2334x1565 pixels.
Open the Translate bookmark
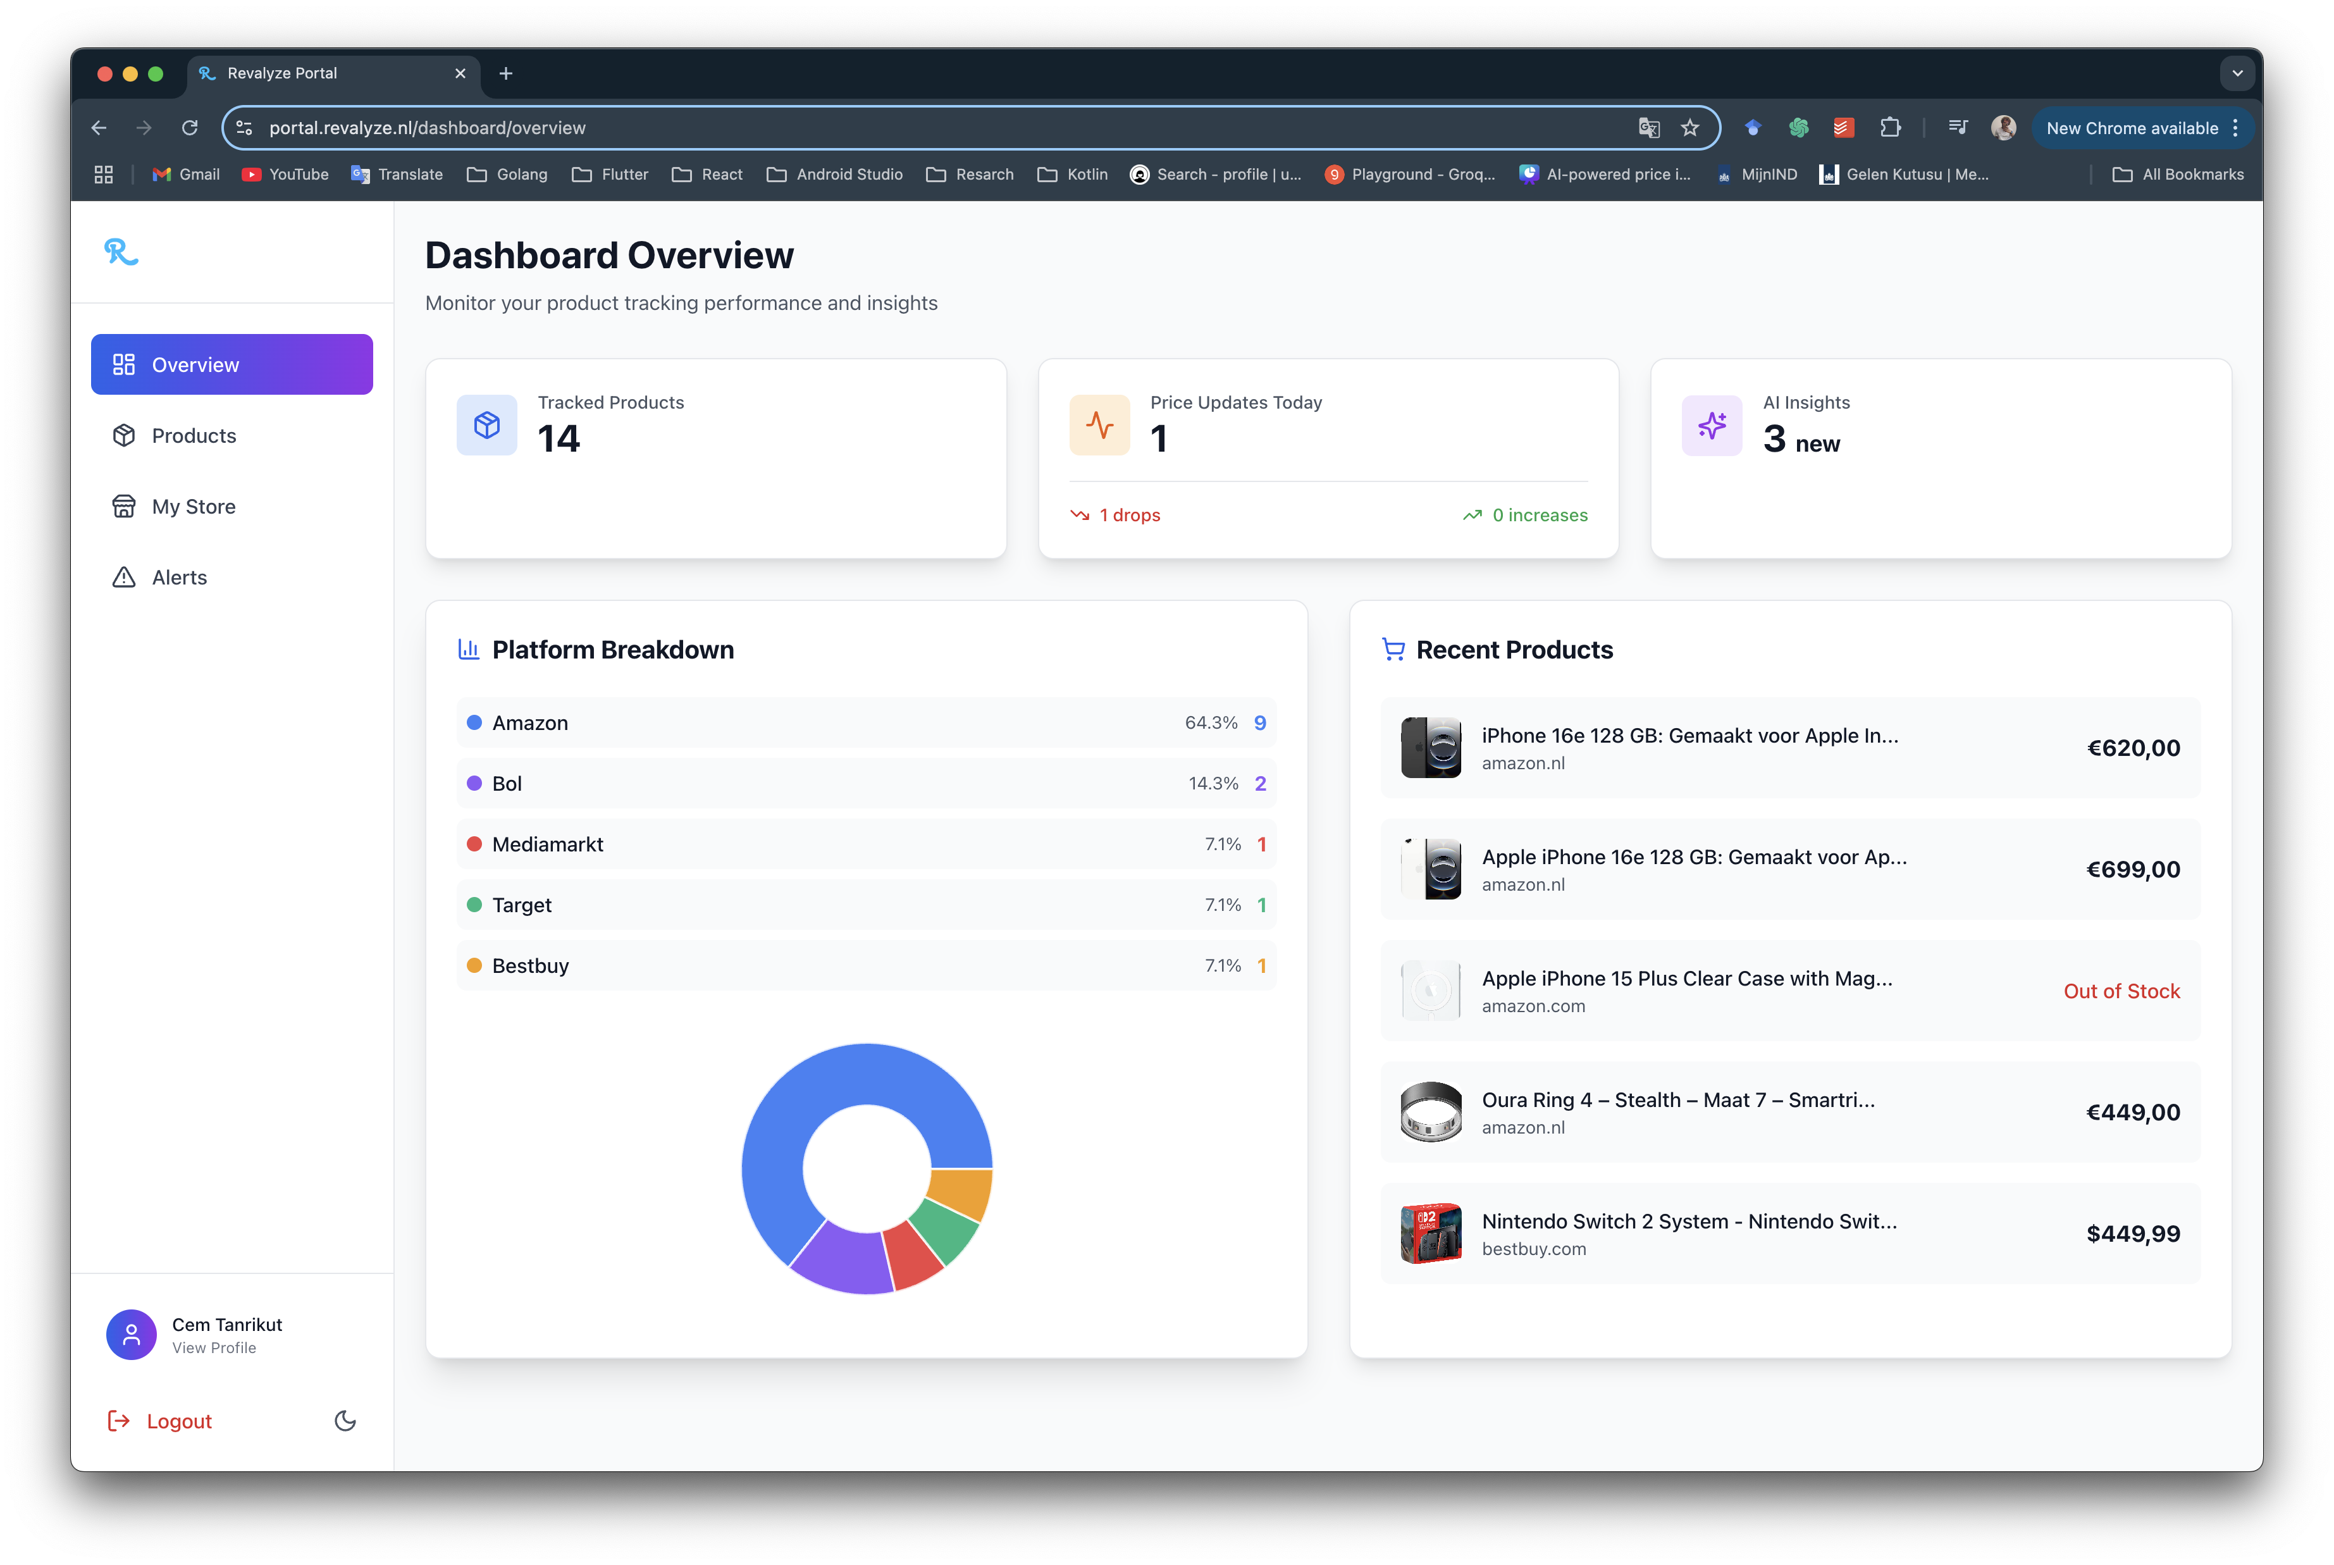click(x=397, y=175)
